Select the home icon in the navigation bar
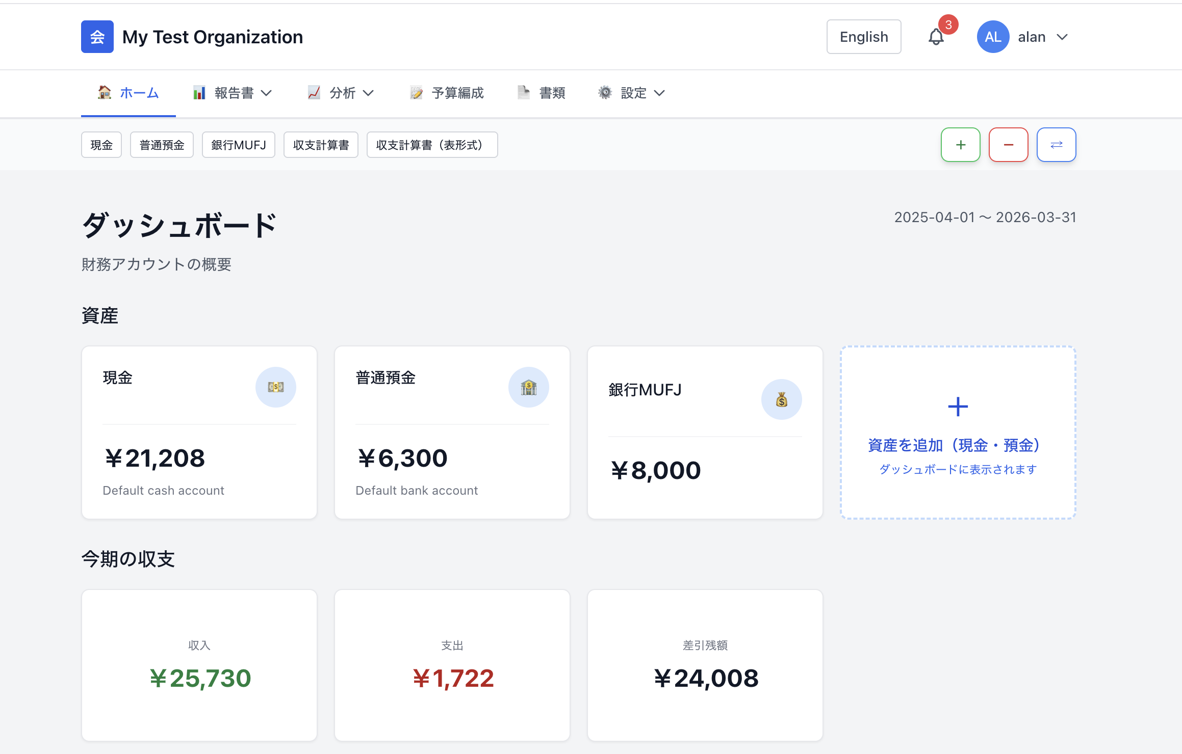The image size is (1182, 754). [104, 92]
